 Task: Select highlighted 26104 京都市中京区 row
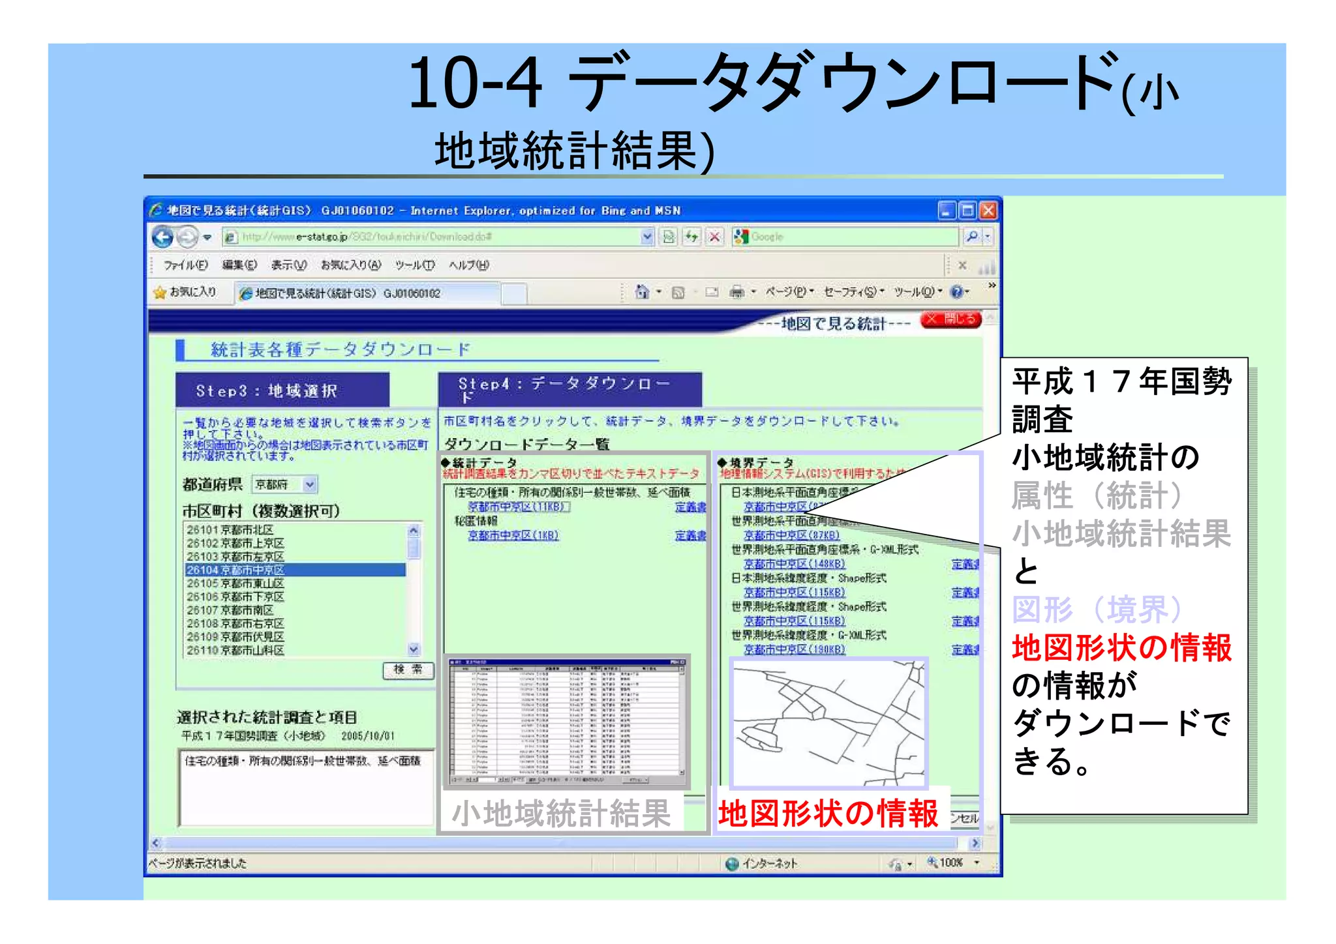(296, 570)
